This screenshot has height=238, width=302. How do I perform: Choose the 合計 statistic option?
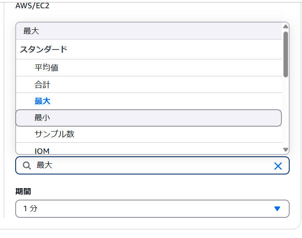[x=42, y=85]
